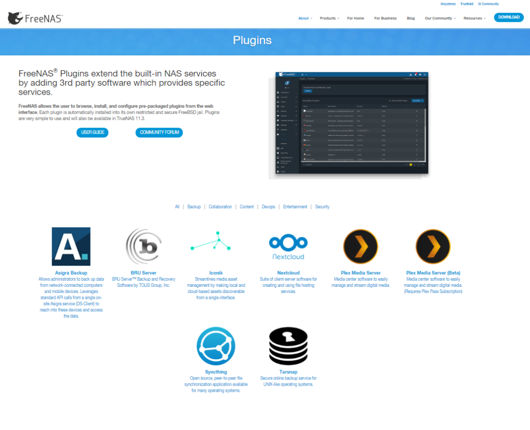The image size is (530, 430).
Task: Show only Security plugins
Action: tap(322, 207)
